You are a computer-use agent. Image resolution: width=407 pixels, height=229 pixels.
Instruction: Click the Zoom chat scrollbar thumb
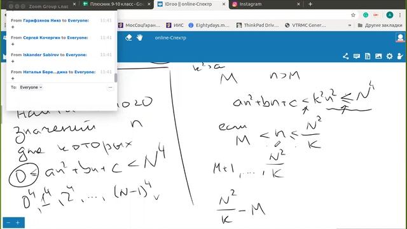116,78
